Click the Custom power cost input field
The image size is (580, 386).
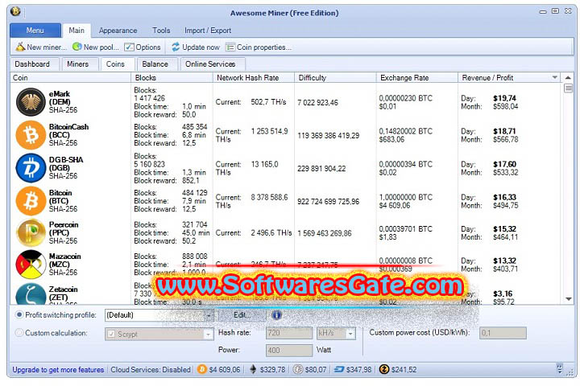[x=503, y=333]
